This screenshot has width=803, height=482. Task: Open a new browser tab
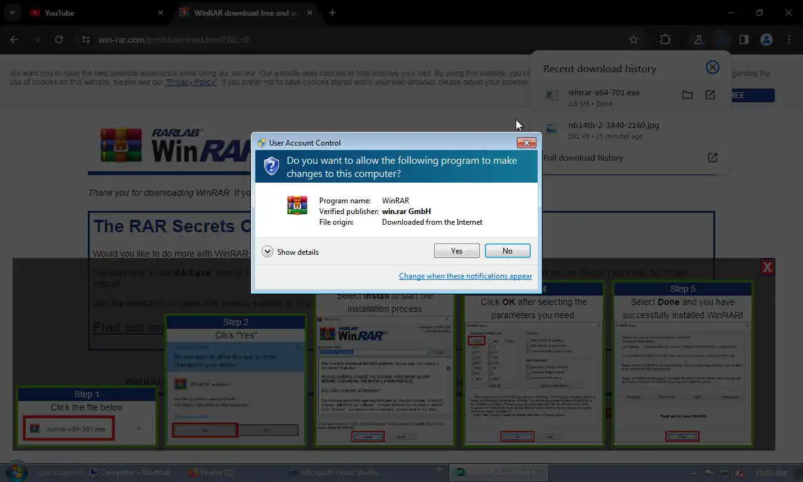coord(332,13)
